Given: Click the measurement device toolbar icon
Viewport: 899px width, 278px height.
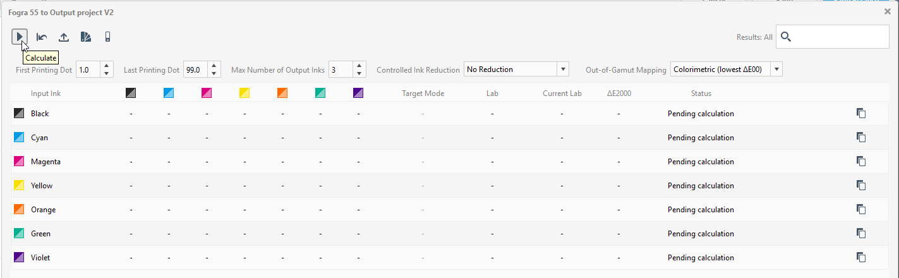Looking at the screenshot, I should (107, 37).
